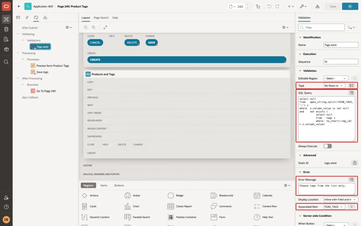Zoom out the layout view

pos(86,27)
